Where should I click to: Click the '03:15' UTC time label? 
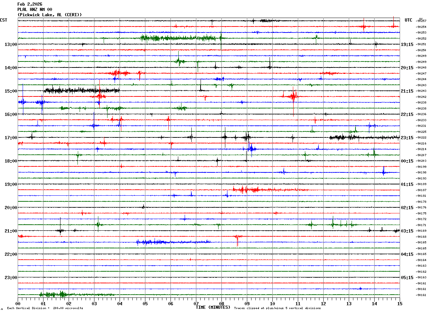click(407, 231)
